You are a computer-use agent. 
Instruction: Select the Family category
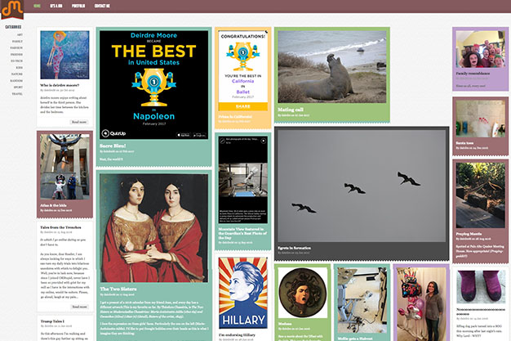click(x=18, y=42)
